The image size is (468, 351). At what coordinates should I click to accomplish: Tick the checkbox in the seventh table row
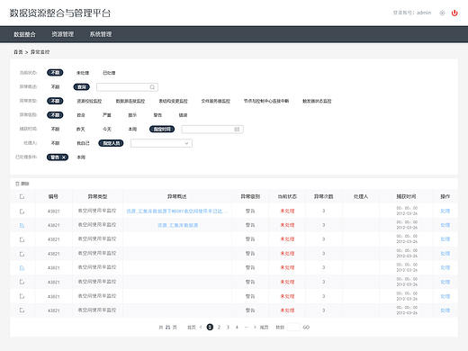[22, 296]
